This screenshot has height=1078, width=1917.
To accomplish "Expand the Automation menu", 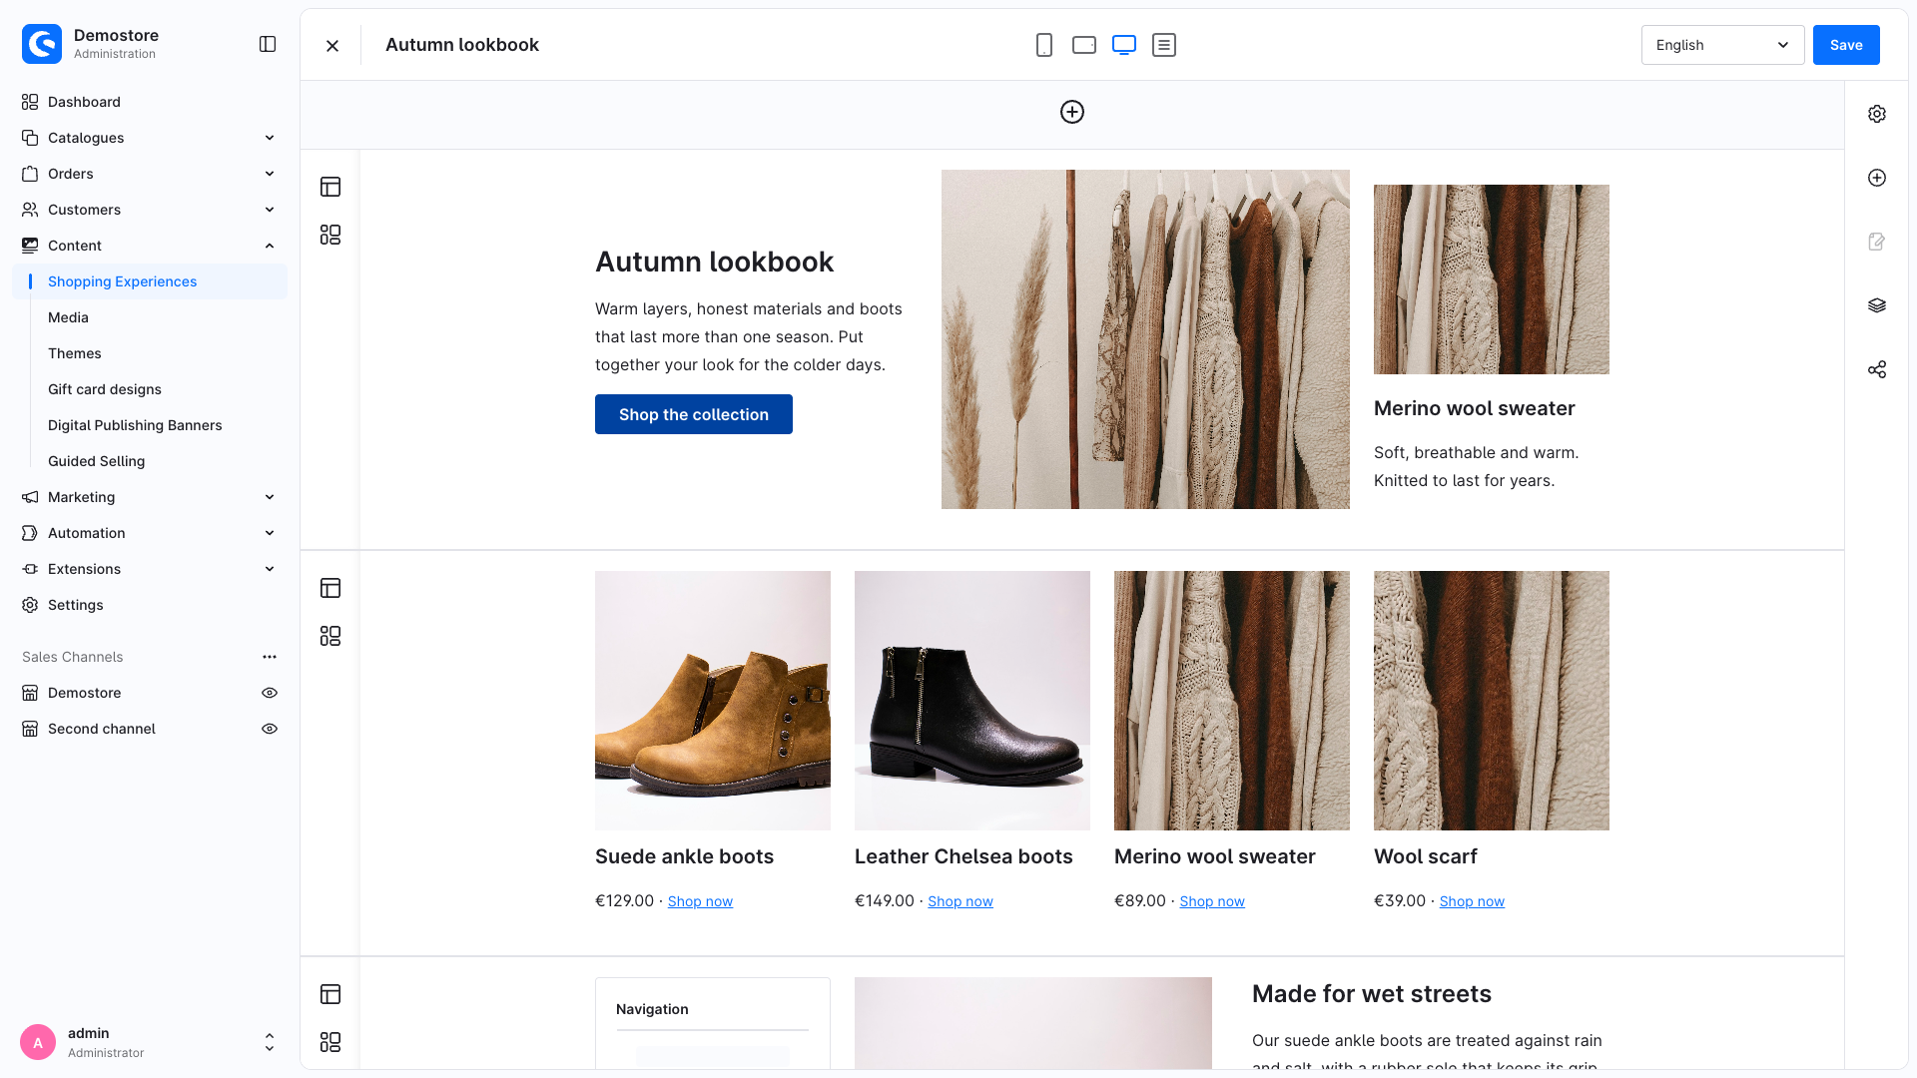I will [150, 533].
